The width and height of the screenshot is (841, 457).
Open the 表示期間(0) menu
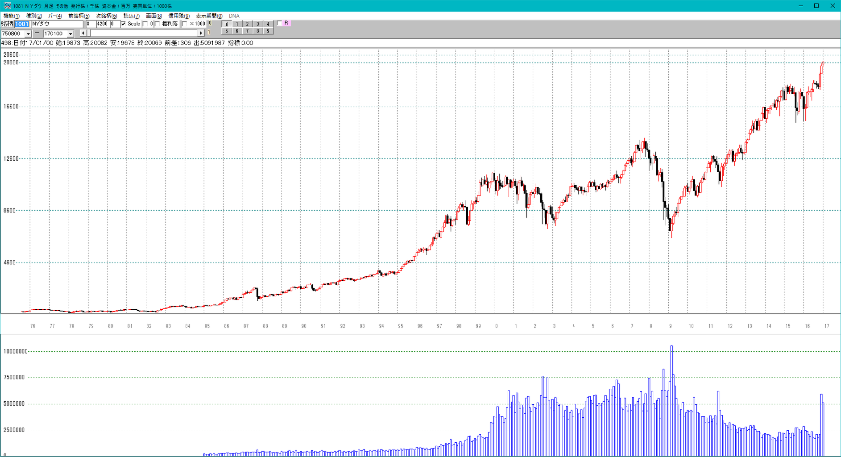[x=209, y=16]
